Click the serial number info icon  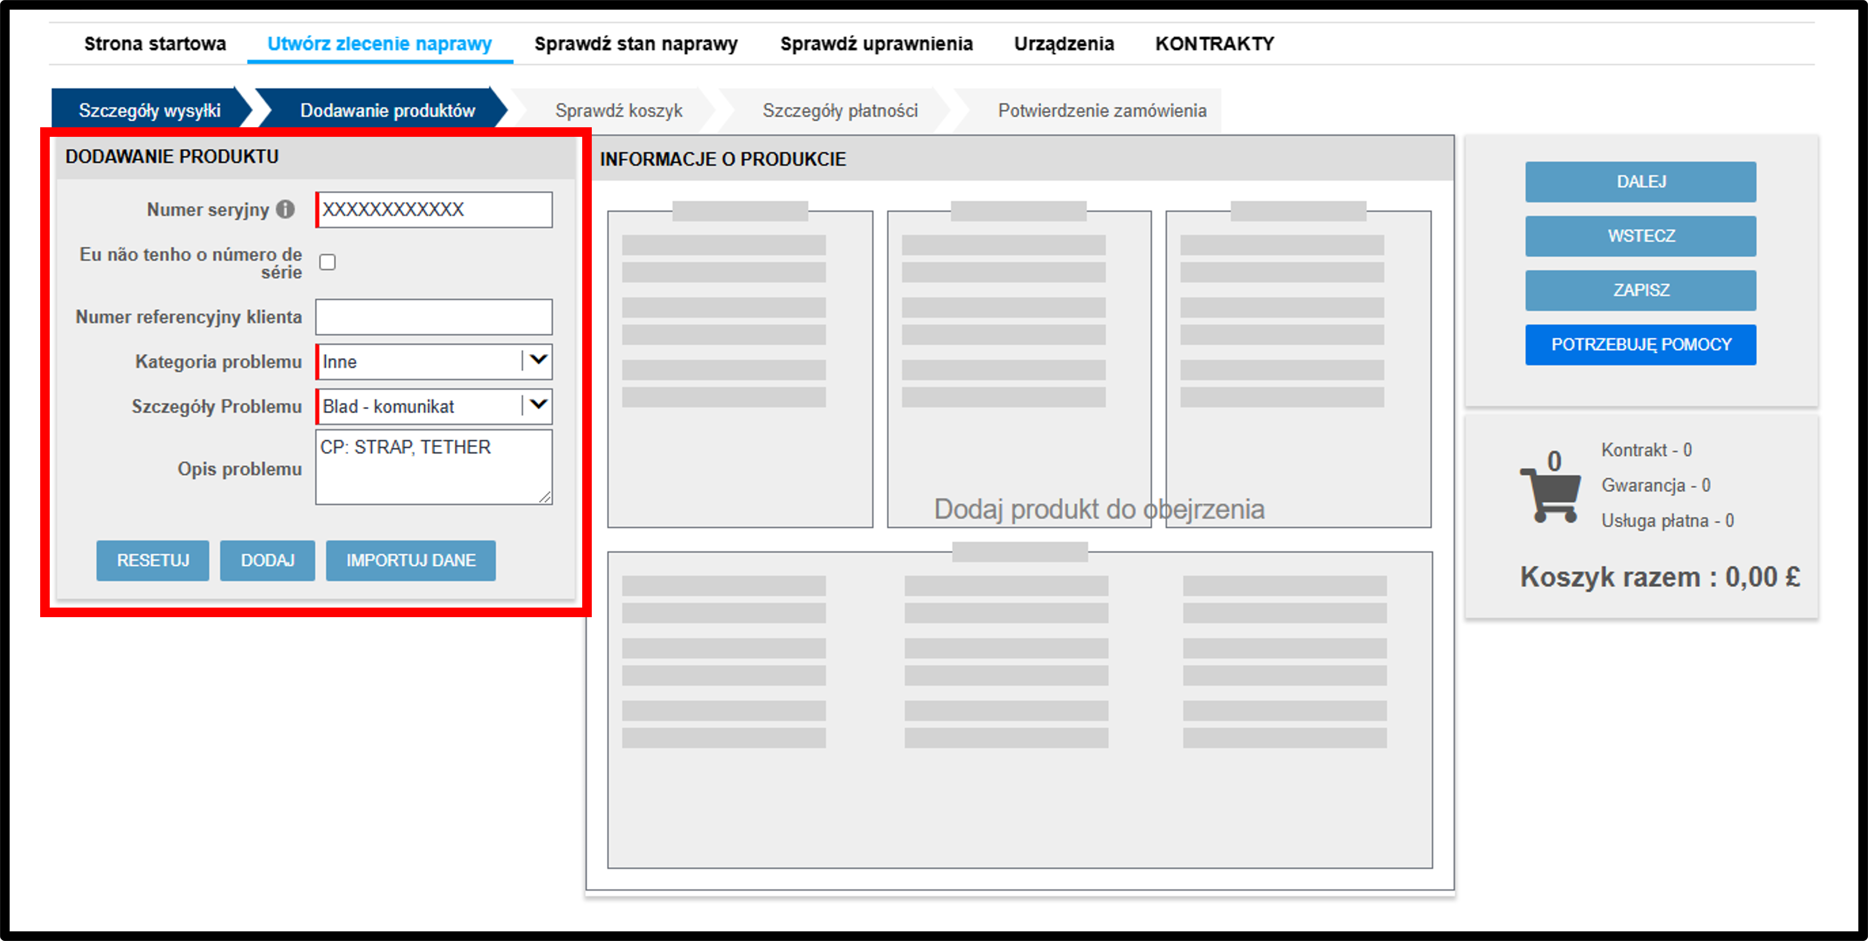pos(286,209)
